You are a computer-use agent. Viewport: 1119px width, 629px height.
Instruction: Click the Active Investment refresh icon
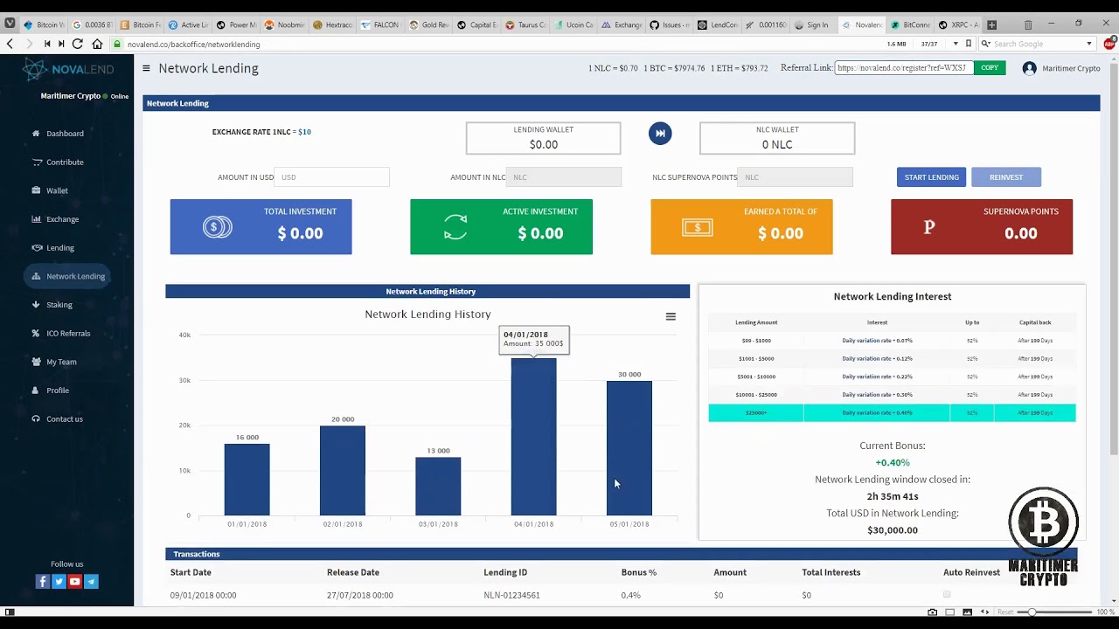pos(455,227)
